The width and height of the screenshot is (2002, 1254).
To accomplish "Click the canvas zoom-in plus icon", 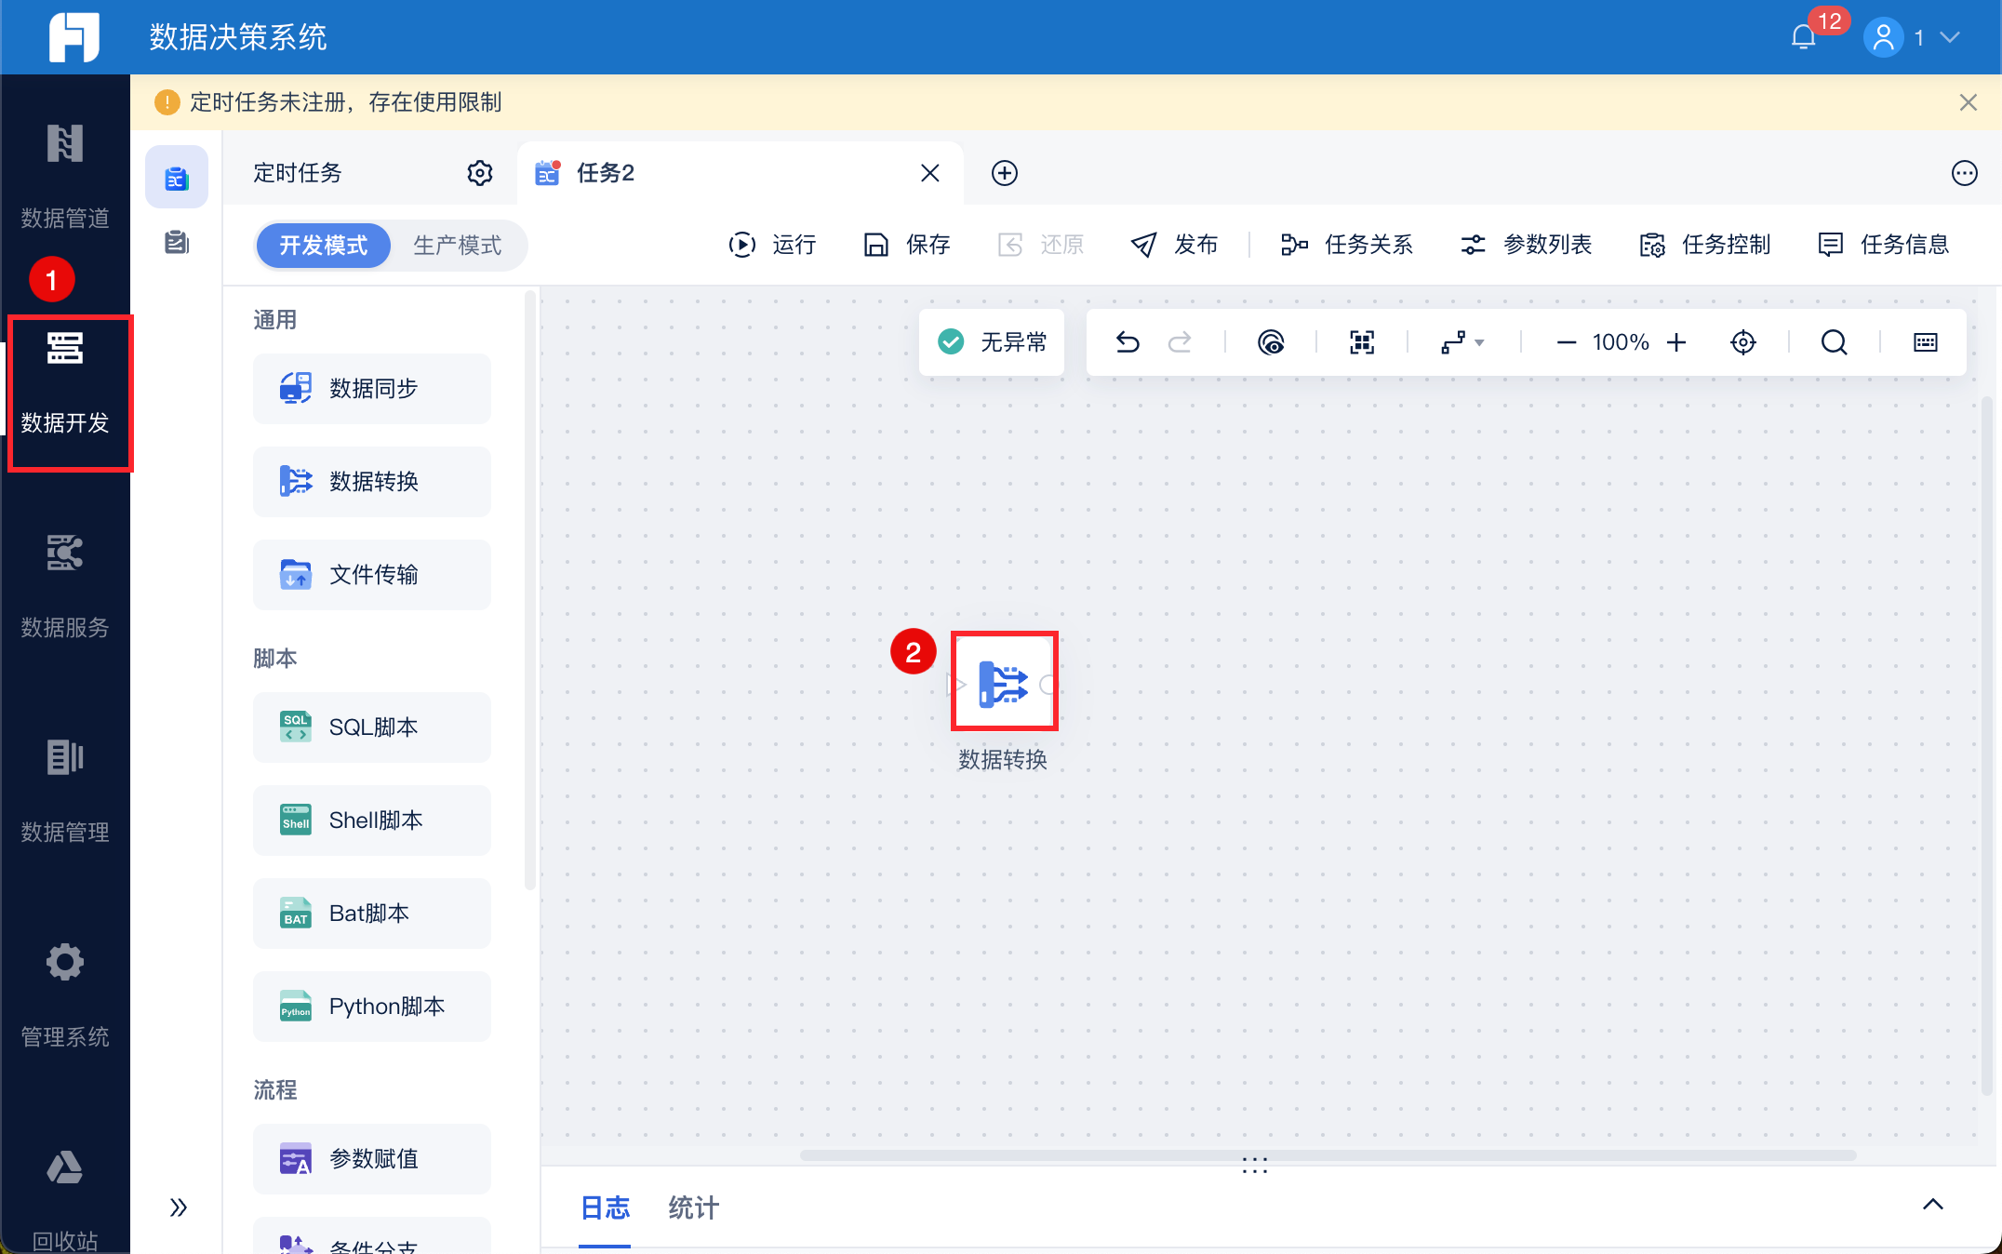I will point(1676,342).
